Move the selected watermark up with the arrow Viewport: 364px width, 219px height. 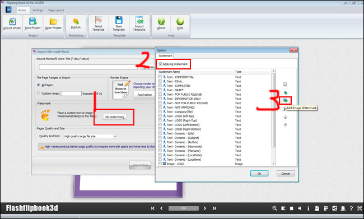tap(286, 125)
